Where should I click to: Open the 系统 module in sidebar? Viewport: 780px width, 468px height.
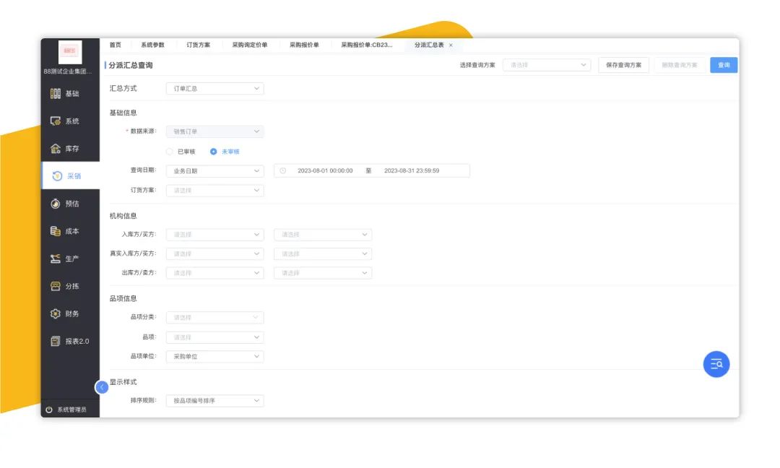pos(70,121)
